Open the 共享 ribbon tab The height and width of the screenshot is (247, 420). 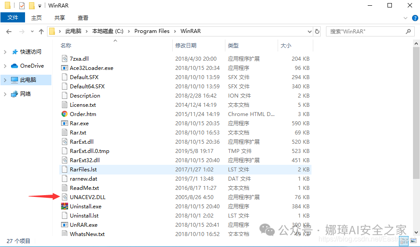coord(60,18)
